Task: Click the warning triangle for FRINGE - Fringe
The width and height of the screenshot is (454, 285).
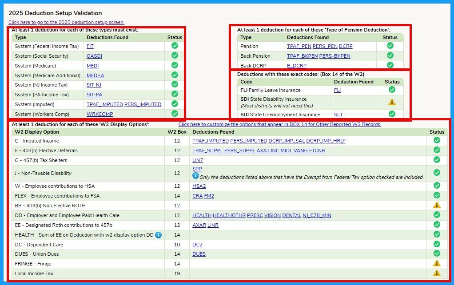Action: (x=437, y=263)
